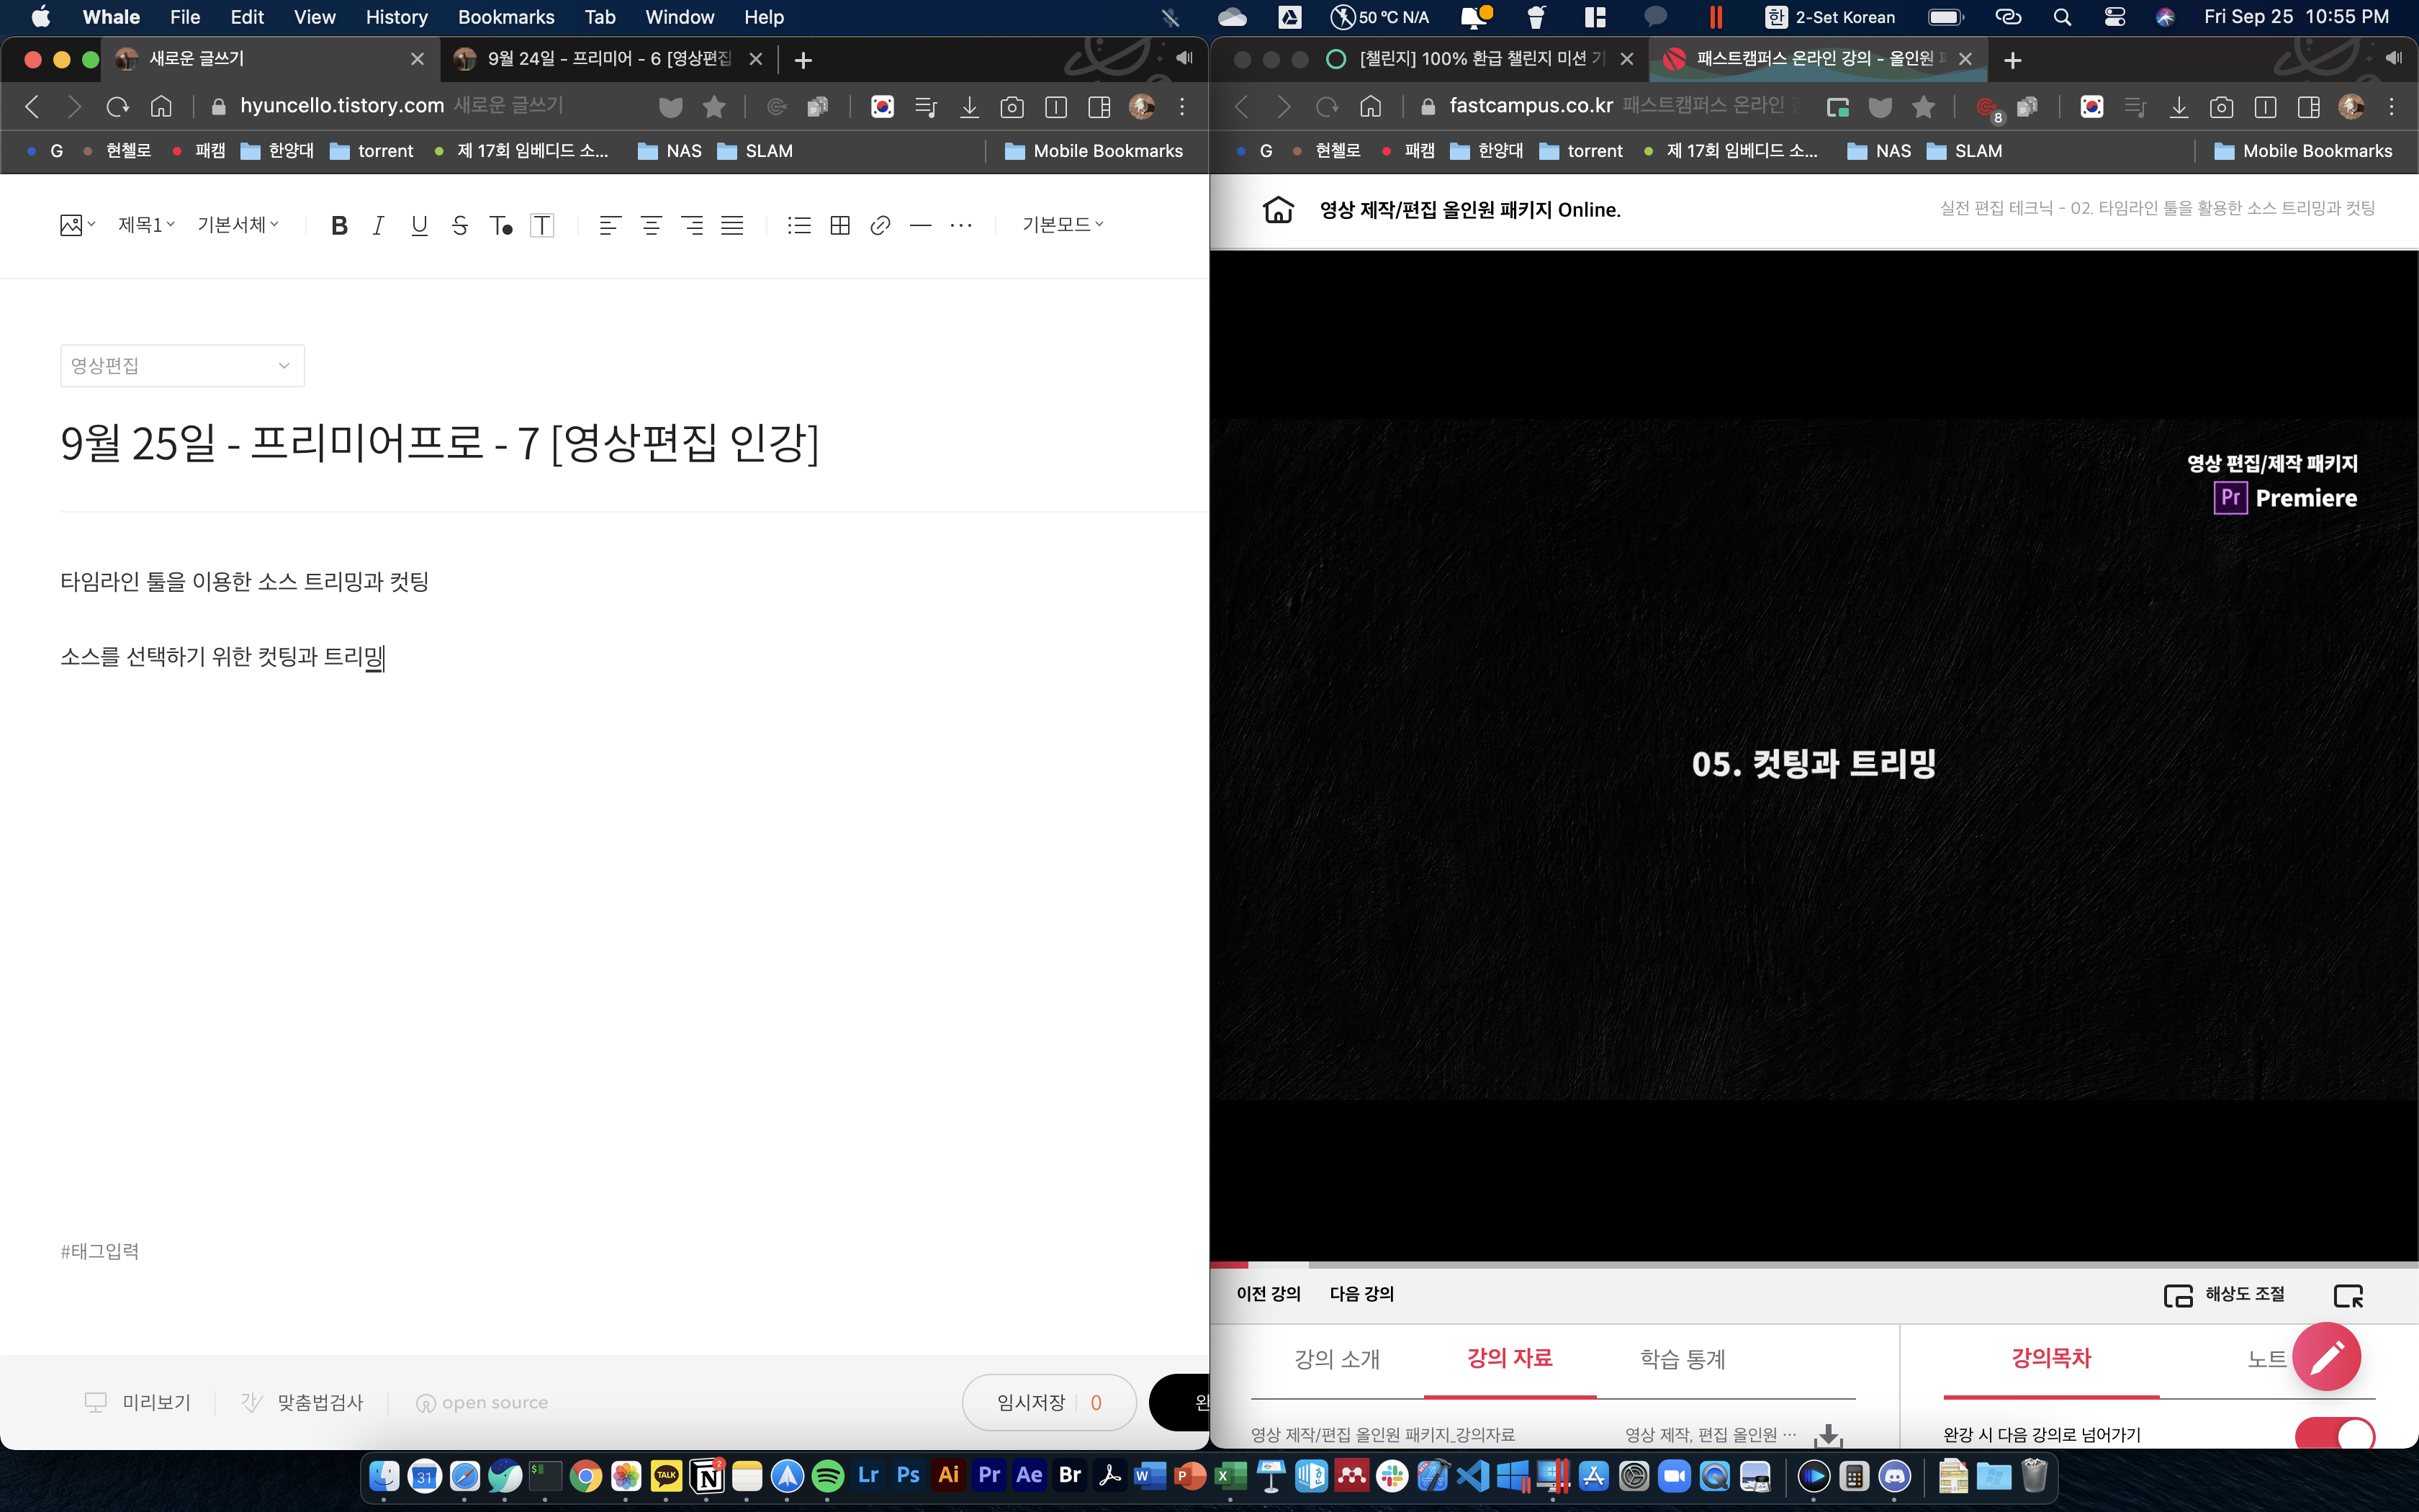Insert a bulleted list
This screenshot has height=1512, width=2419.
point(798,225)
